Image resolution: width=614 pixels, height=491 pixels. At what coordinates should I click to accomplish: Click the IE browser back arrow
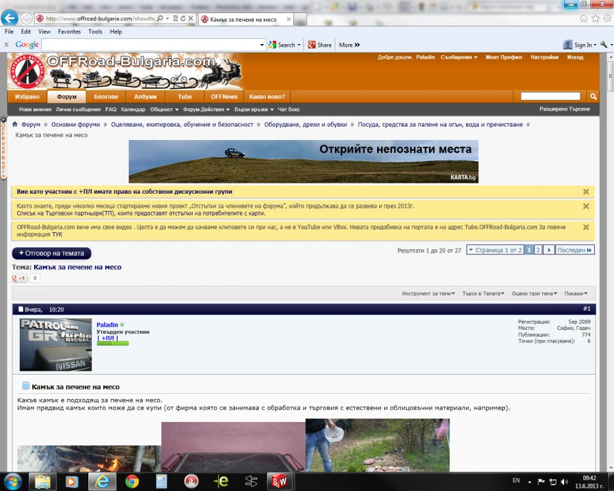tap(11, 19)
